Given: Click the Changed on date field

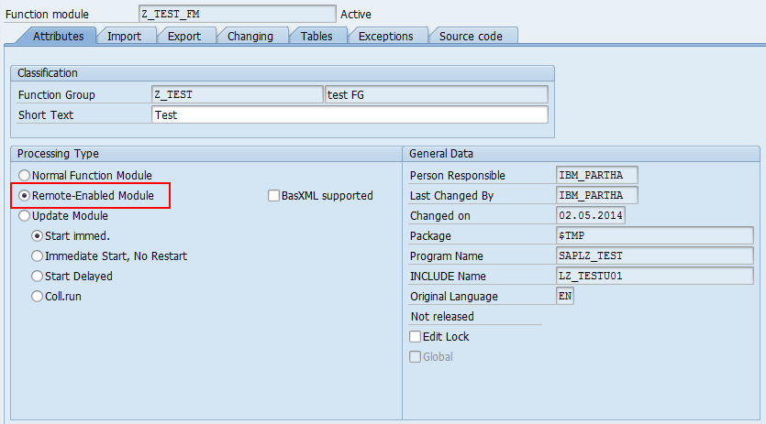Looking at the screenshot, I should pyautogui.click(x=591, y=215).
